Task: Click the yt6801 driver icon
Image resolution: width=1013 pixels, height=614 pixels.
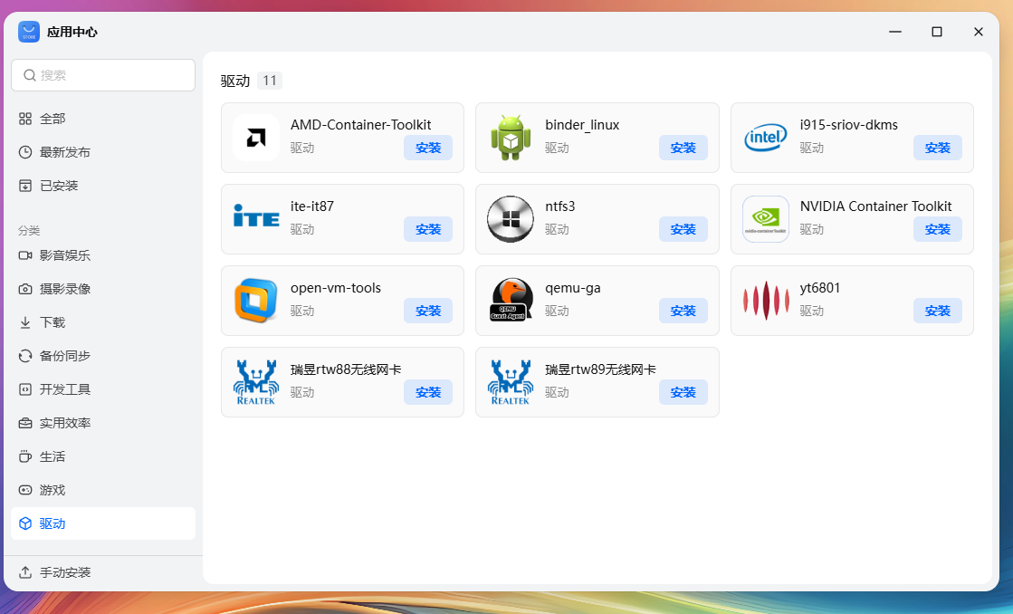Action: click(x=765, y=301)
